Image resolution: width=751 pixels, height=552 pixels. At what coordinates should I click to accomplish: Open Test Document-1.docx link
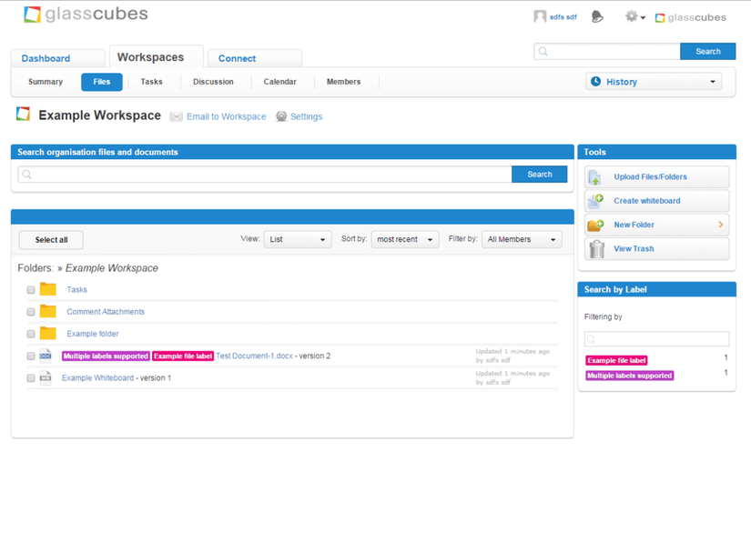[254, 356]
